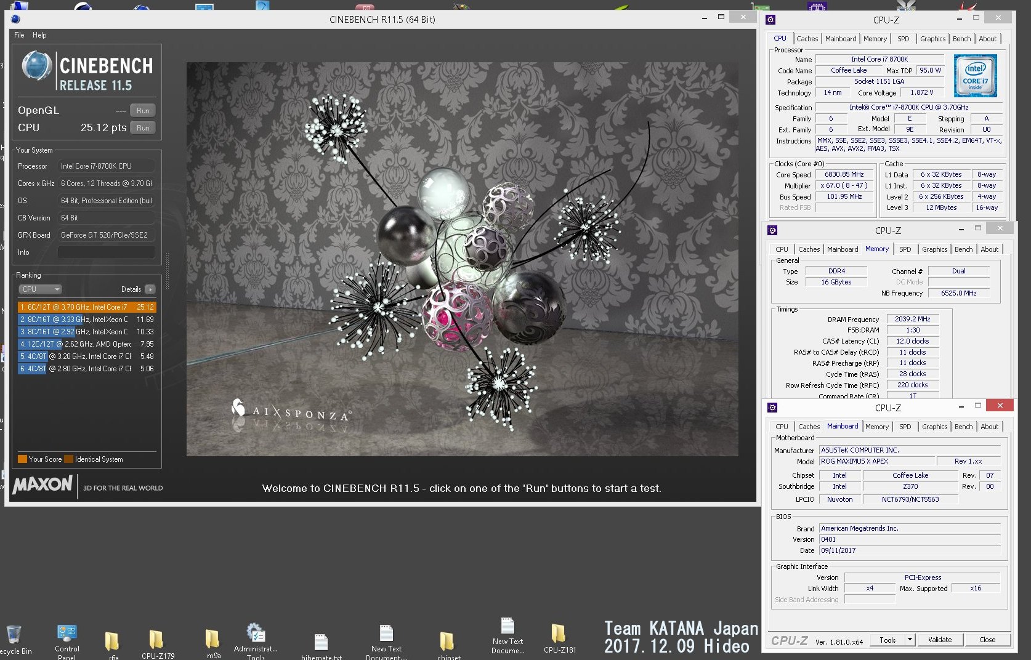The image size is (1031, 660).
Task: Open the Help menu in Cinebench
Action: (39, 35)
